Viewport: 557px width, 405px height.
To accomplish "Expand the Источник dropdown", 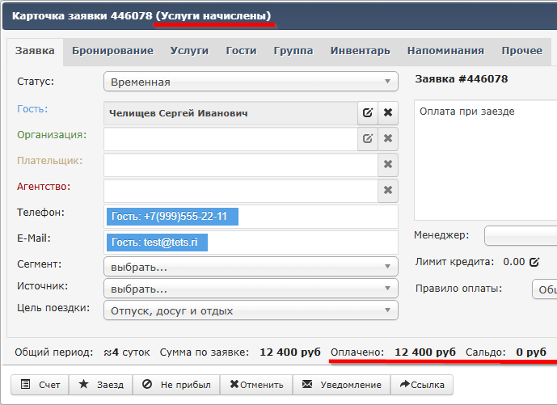I will 251,289.
